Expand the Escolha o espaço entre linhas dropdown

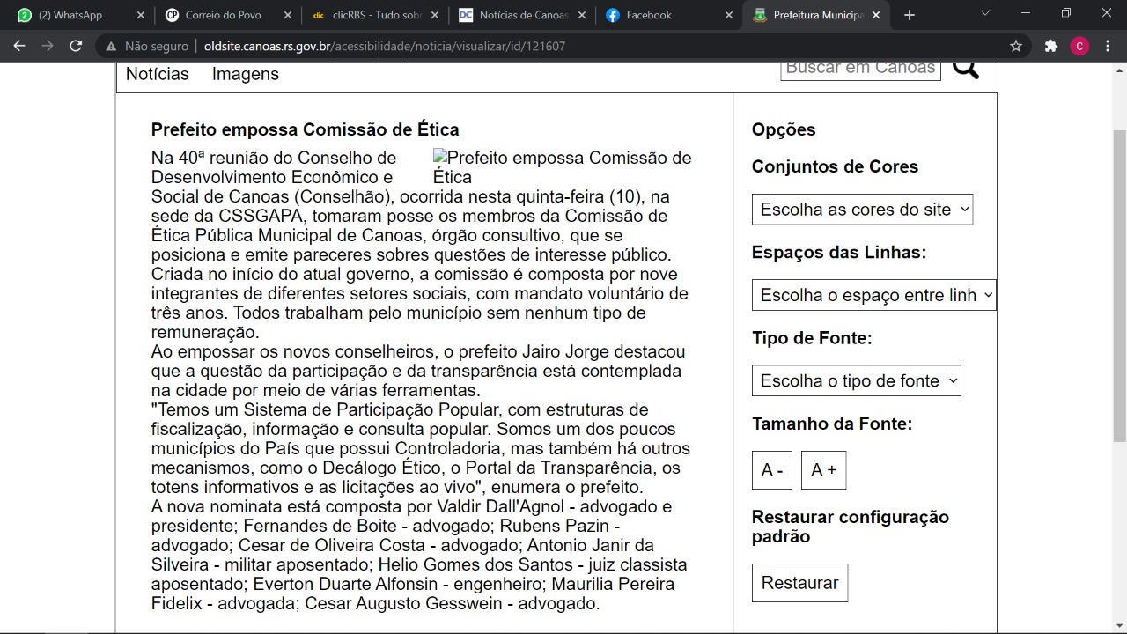(874, 295)
